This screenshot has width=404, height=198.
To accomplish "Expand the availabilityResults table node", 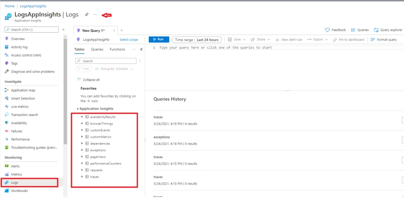I will (82, 117).
